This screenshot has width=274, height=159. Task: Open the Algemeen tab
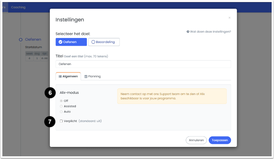[68, 76]
